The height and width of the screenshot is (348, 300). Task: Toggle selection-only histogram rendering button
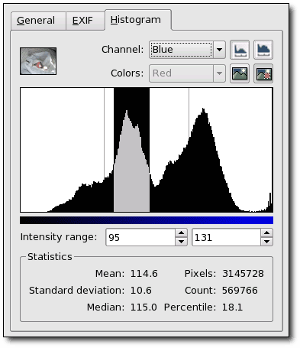click(x=263, y=73)
